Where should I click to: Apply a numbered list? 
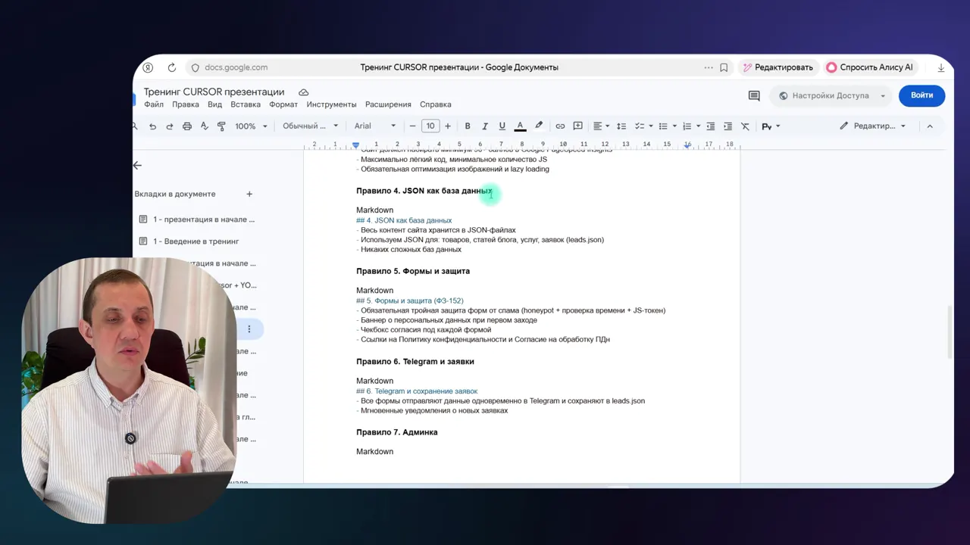tap(687, 126)
